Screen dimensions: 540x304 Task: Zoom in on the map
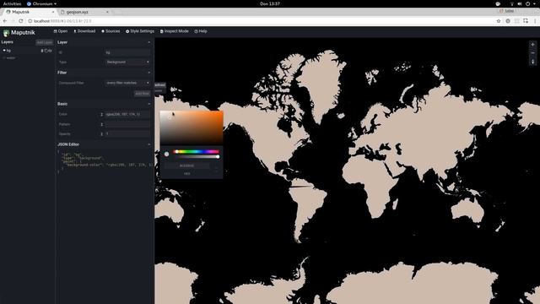pos(532,45)
